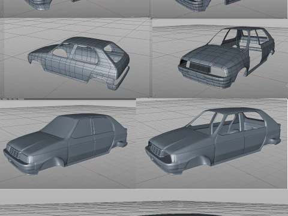Image resolution: width=288 pixels, height=216 pixels.
Task: Select the wireframe car with open door frames
Action: pos(226,58)
